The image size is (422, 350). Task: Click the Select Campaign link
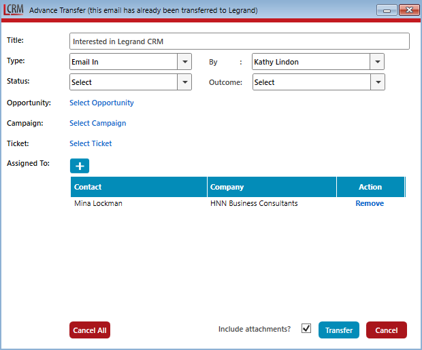pos(97,124)
